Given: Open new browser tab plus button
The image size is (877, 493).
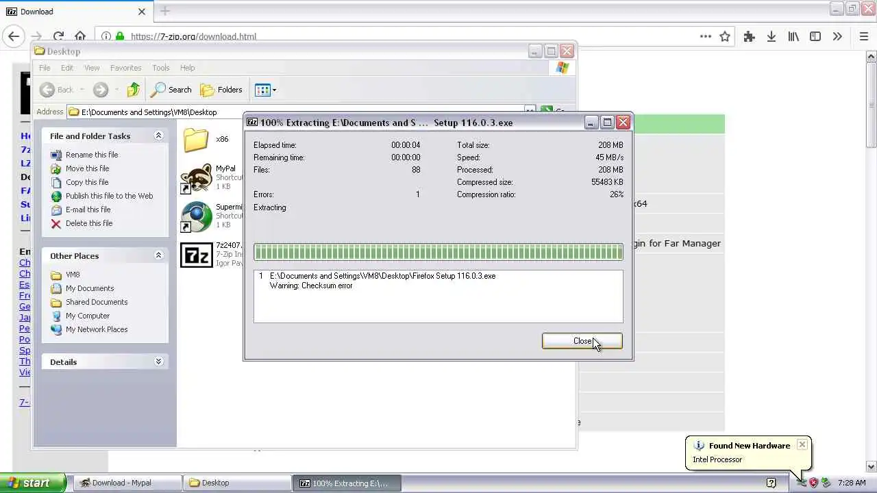Looking at the screenshot, I should (x=164, y=11).
